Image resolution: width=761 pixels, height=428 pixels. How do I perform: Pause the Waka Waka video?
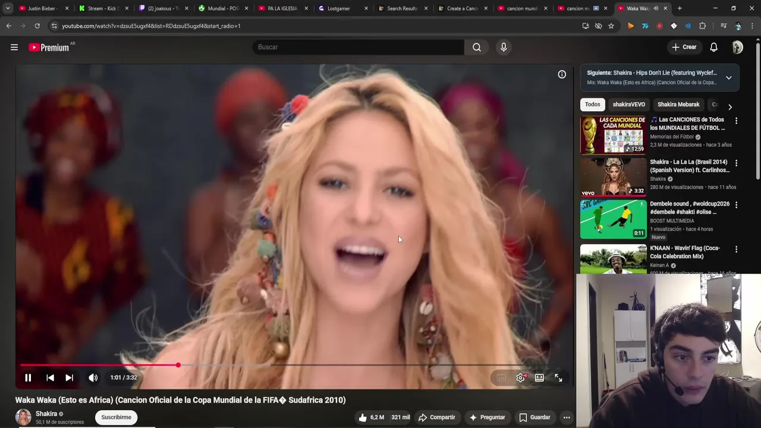pos(28,377)
